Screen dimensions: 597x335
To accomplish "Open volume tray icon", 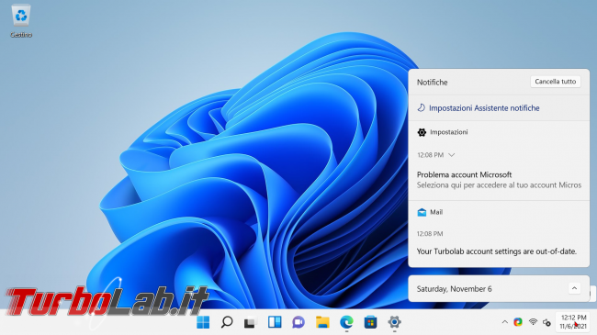I will (x=546, y=323).
